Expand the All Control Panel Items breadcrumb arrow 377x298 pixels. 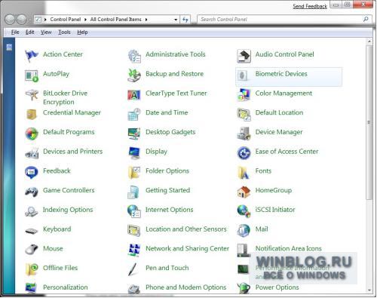(146, 20)
